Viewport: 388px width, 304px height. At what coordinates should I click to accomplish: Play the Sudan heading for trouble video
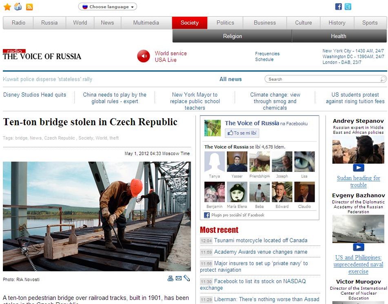(x=358, y=167)
